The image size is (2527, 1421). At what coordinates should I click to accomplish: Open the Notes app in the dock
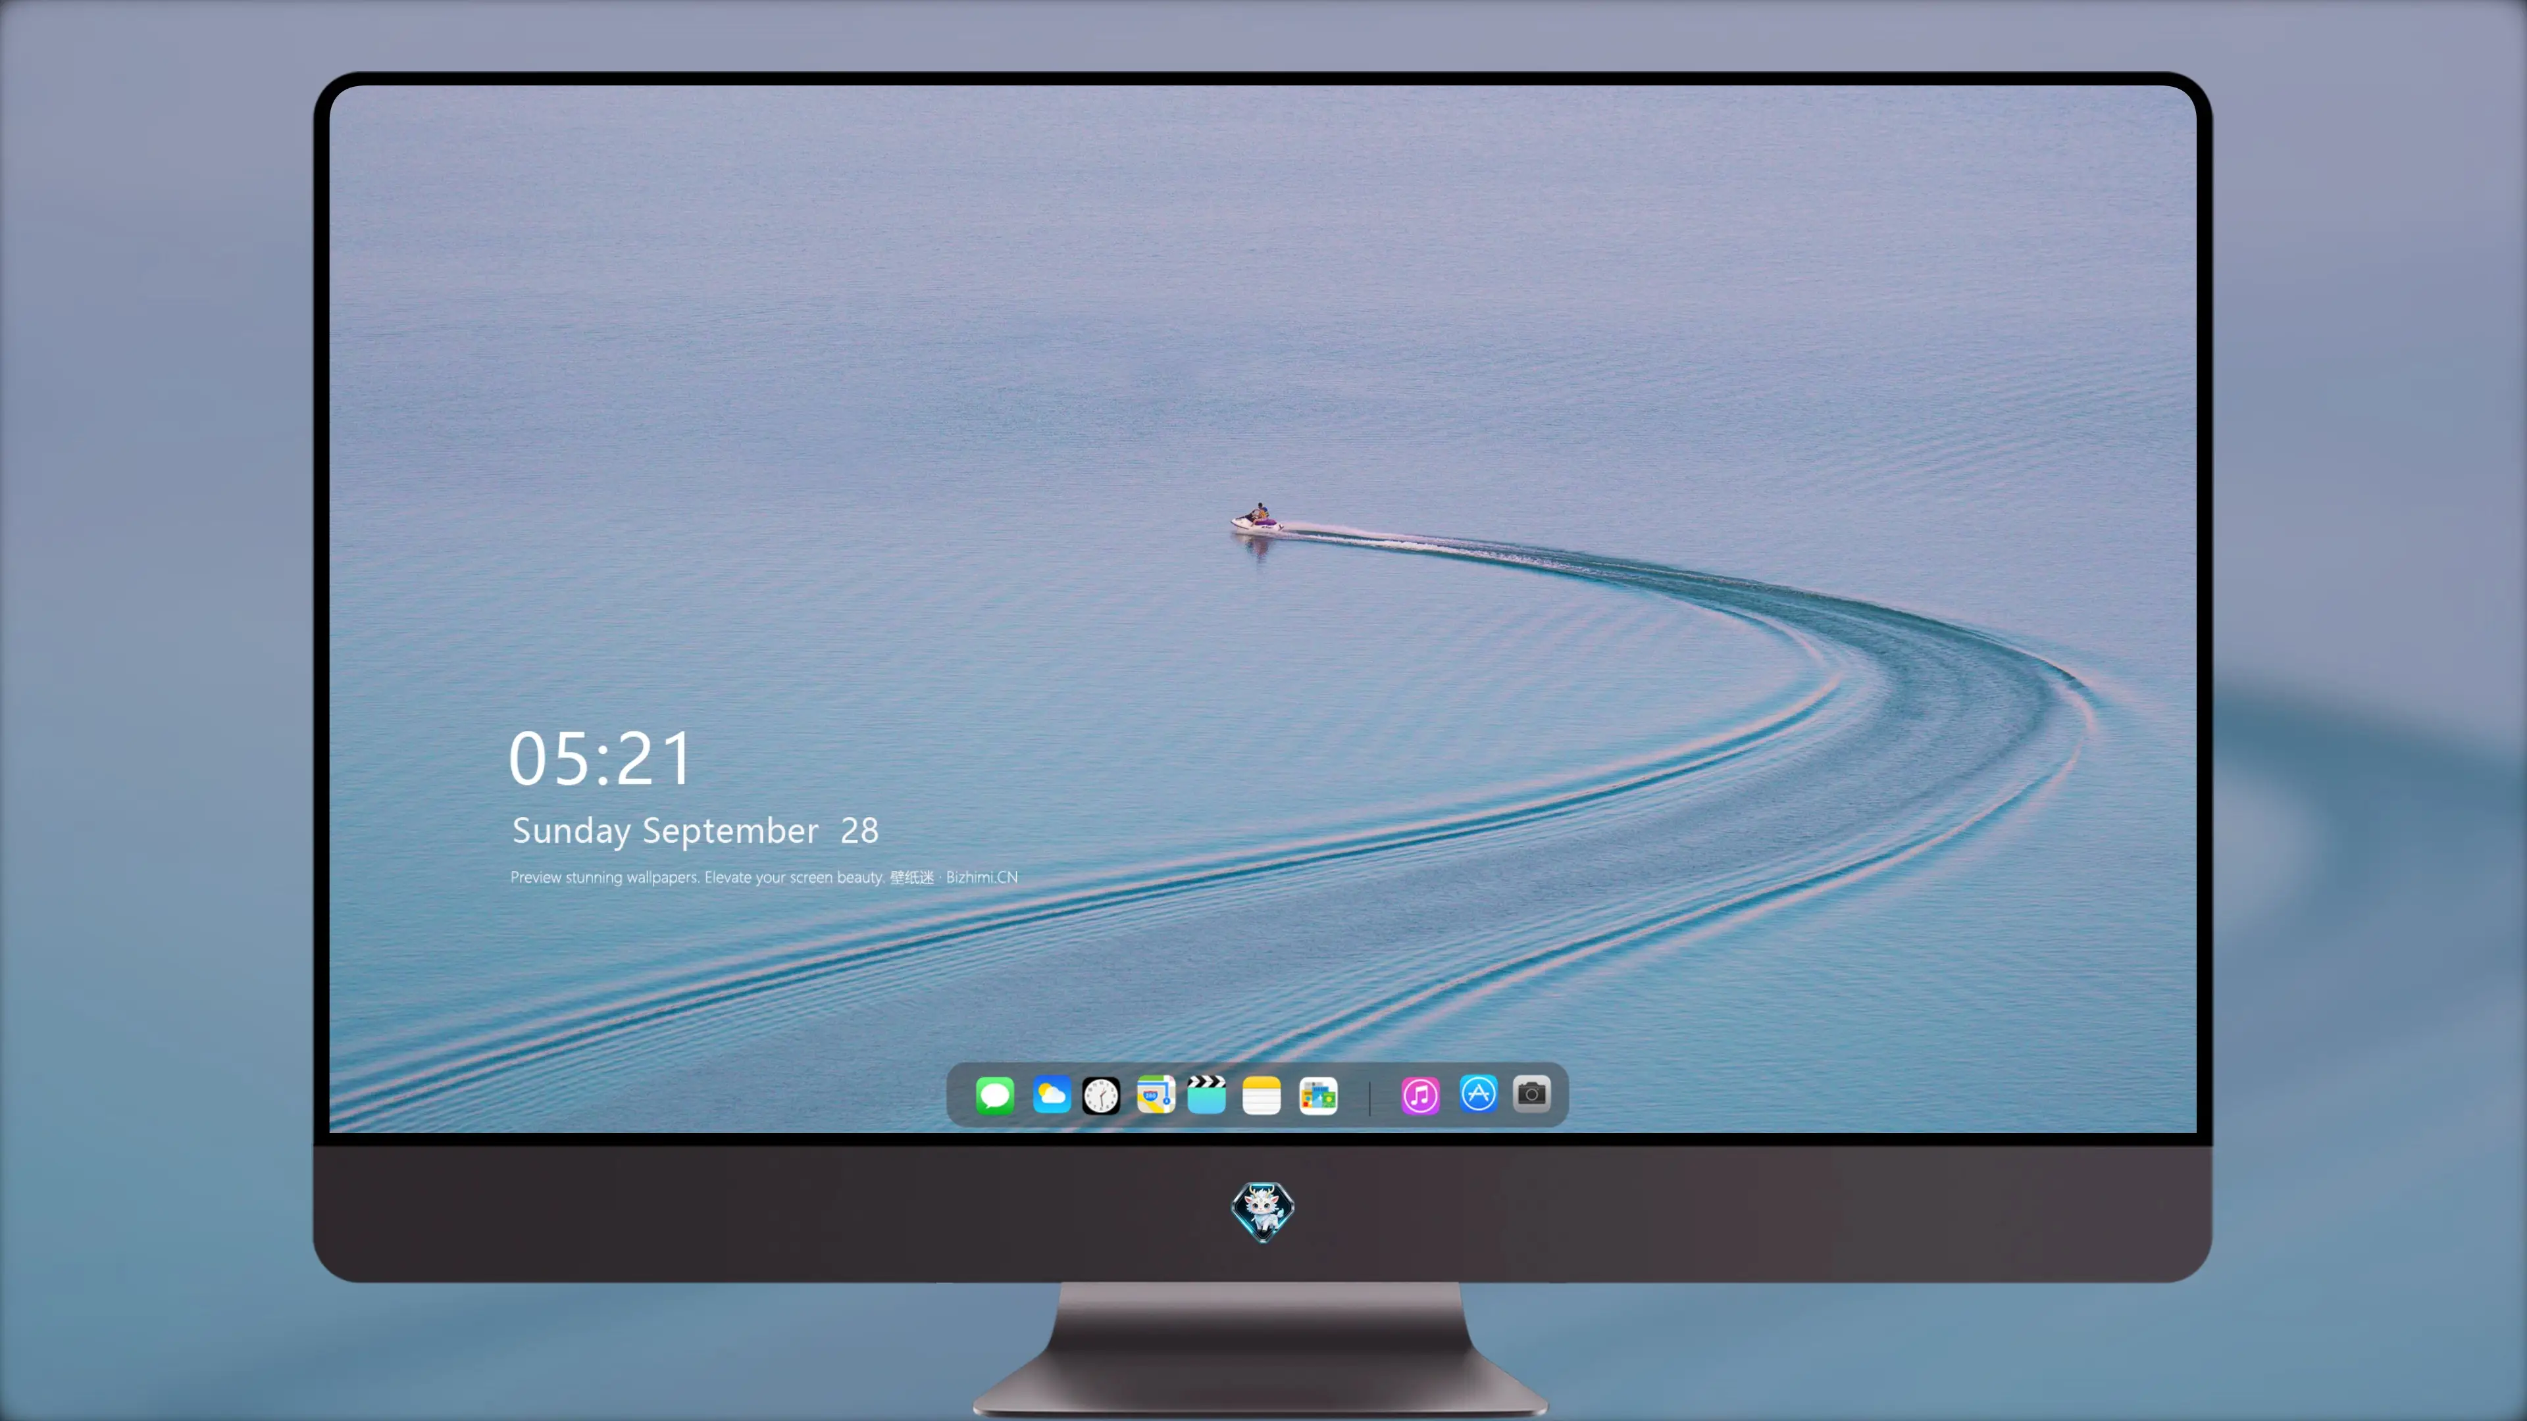[1262, 1095]
